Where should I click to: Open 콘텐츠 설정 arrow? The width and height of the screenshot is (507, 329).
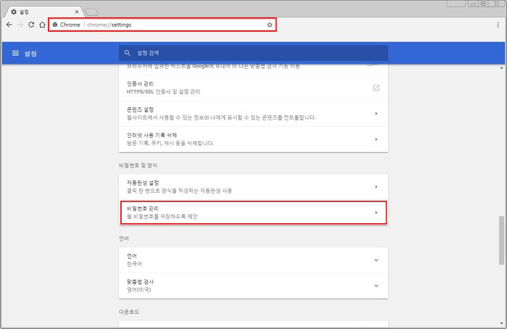[376, 114]
